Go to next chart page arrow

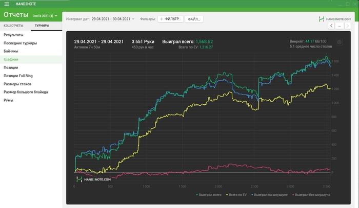tap(348, 26)
